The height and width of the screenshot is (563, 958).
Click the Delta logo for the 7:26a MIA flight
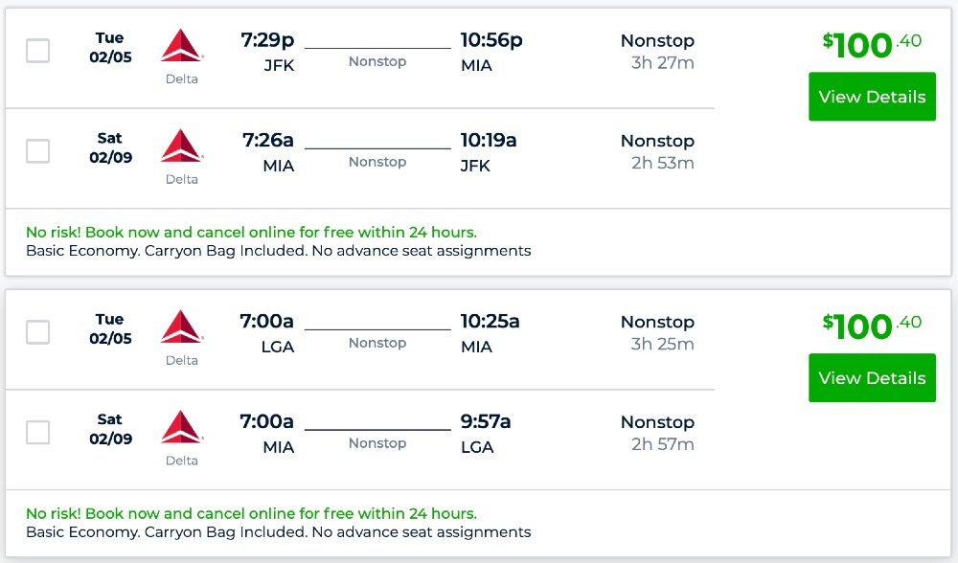[x=182, y=146]
